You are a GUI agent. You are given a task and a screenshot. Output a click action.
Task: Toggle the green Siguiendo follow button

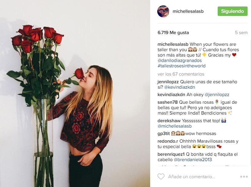point(233,11)
